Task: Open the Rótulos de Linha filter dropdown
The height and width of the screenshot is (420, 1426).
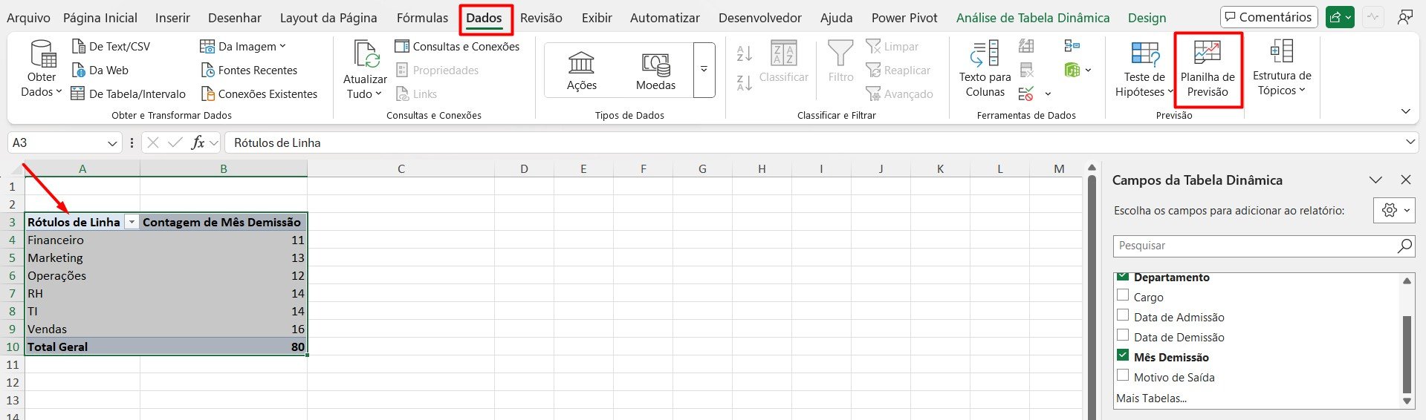Action: tap(132, 222)
